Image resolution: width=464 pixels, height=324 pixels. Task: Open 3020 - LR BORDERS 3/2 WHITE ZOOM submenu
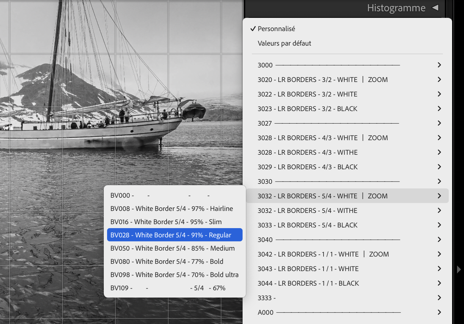323,80
